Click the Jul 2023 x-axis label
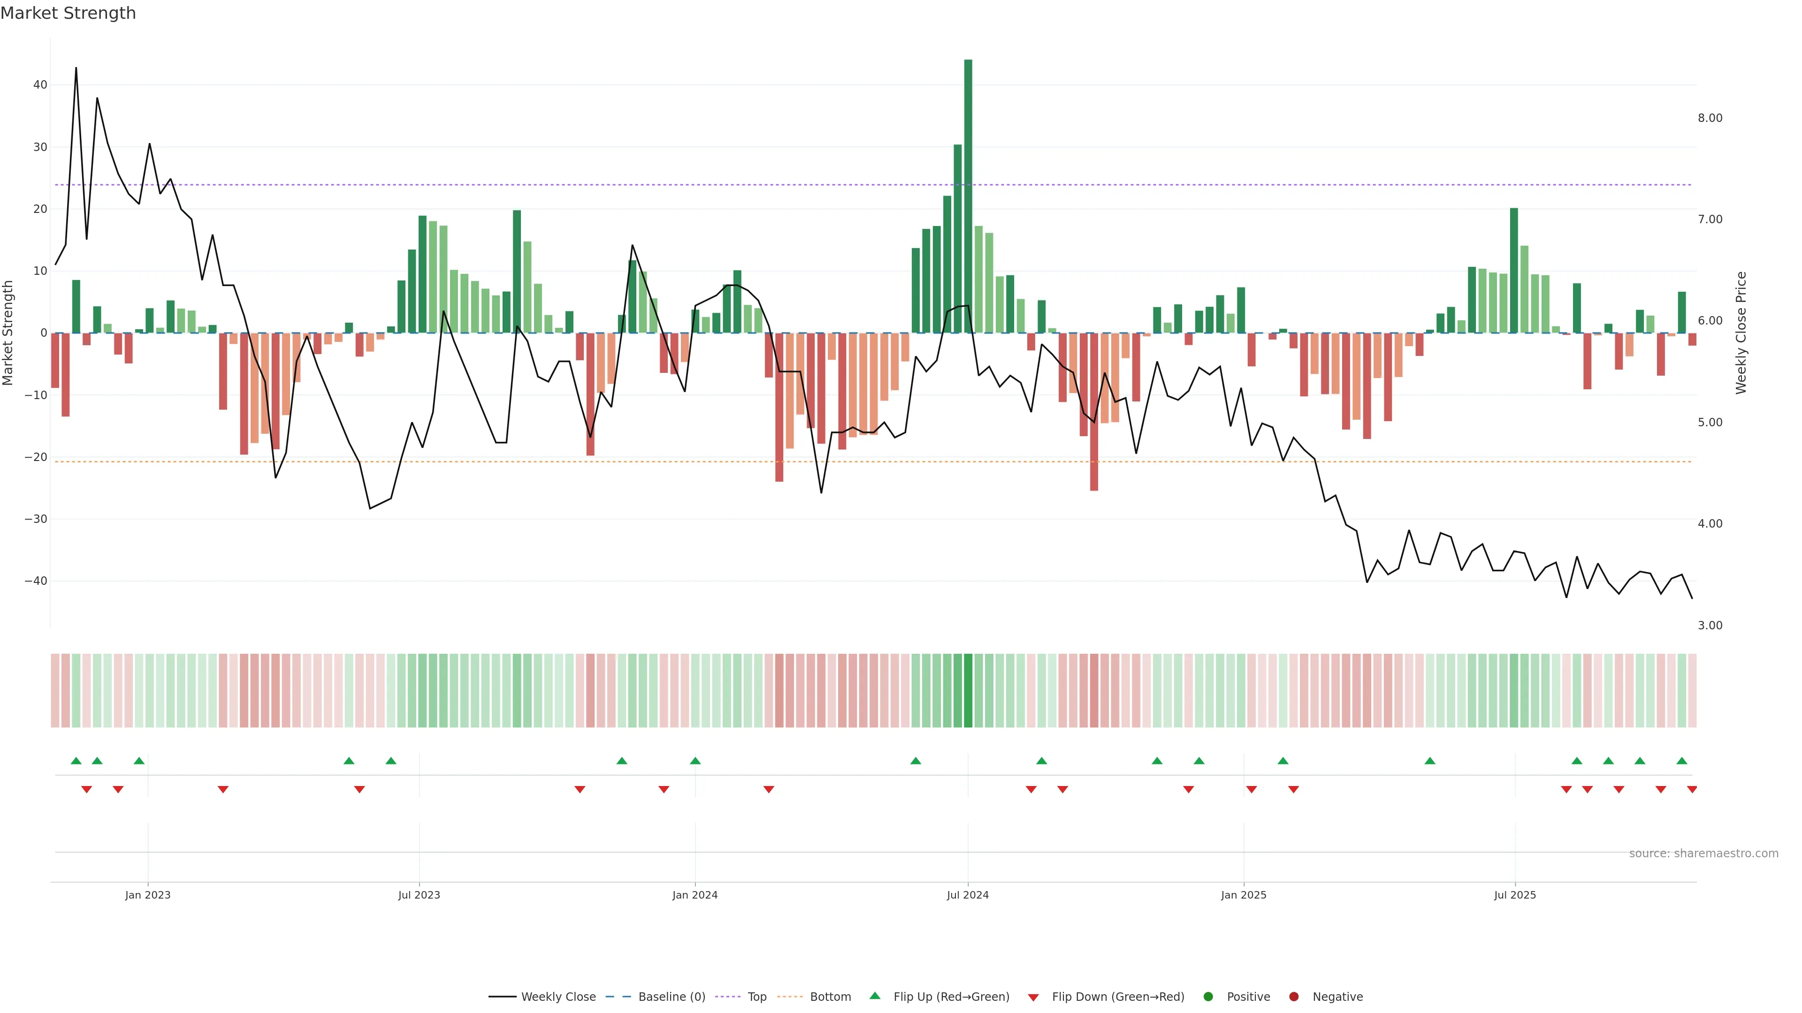The height and width of the screenshot is (1013, 1802). pyautogui.click(x=419, y=895)
